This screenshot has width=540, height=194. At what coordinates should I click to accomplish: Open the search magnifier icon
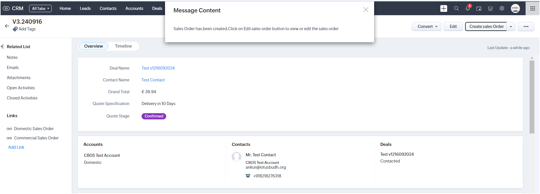(x=456, y=8)
